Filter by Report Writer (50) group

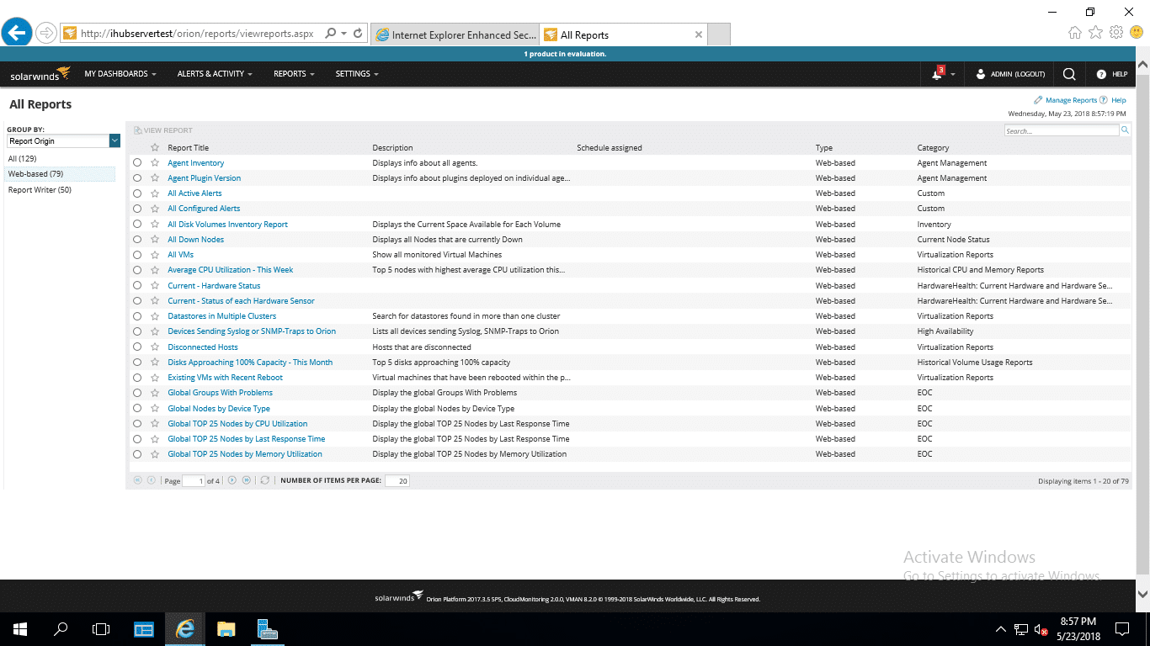coord(40,190)
